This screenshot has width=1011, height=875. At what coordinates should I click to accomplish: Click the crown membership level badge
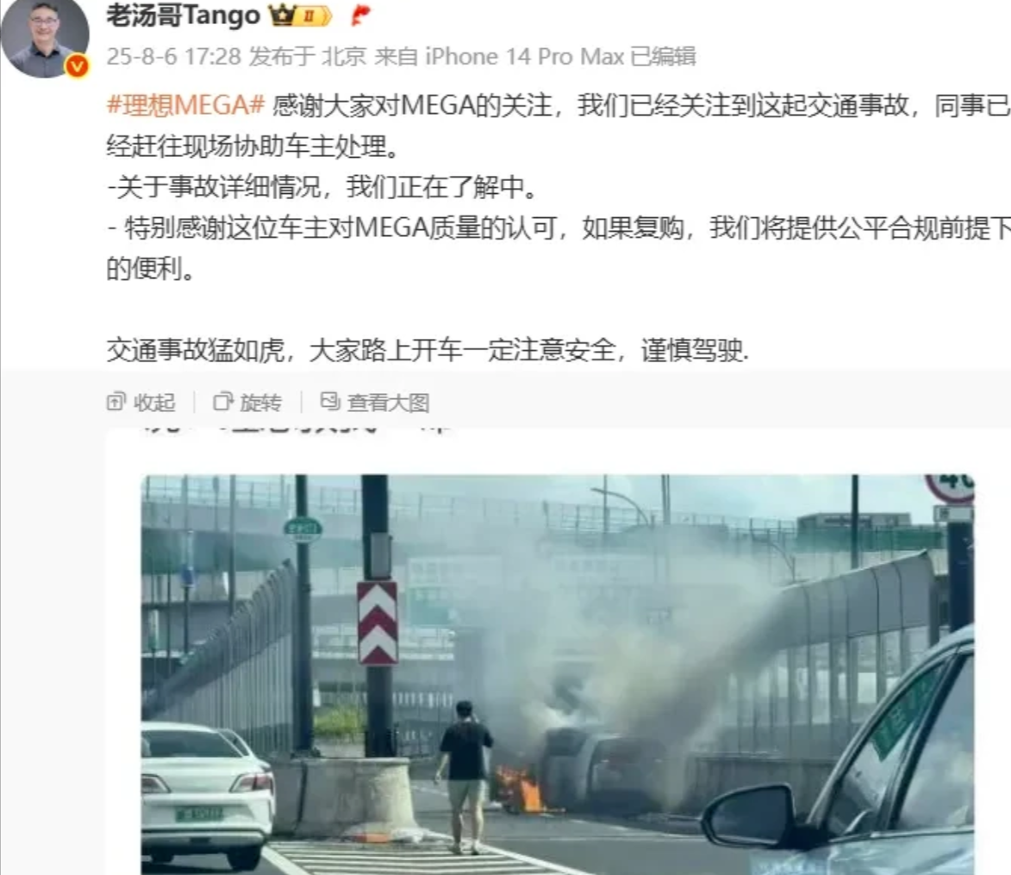301,16
